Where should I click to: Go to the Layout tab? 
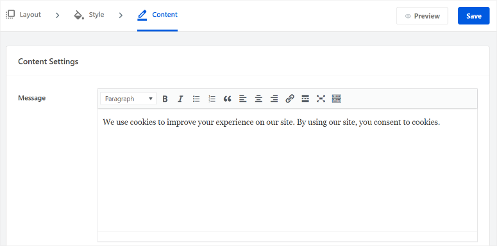click(x=24, y=15)
